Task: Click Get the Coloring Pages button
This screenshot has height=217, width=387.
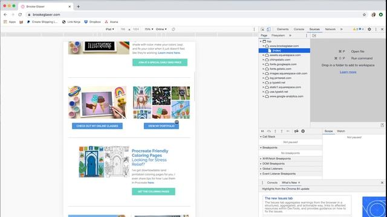Action: coord(154,192)
